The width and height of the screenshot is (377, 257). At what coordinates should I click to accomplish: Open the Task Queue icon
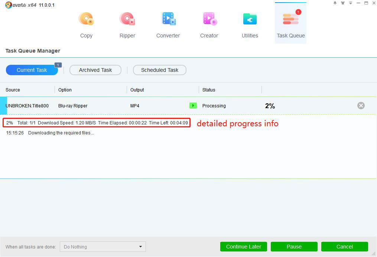click(291, 19)
